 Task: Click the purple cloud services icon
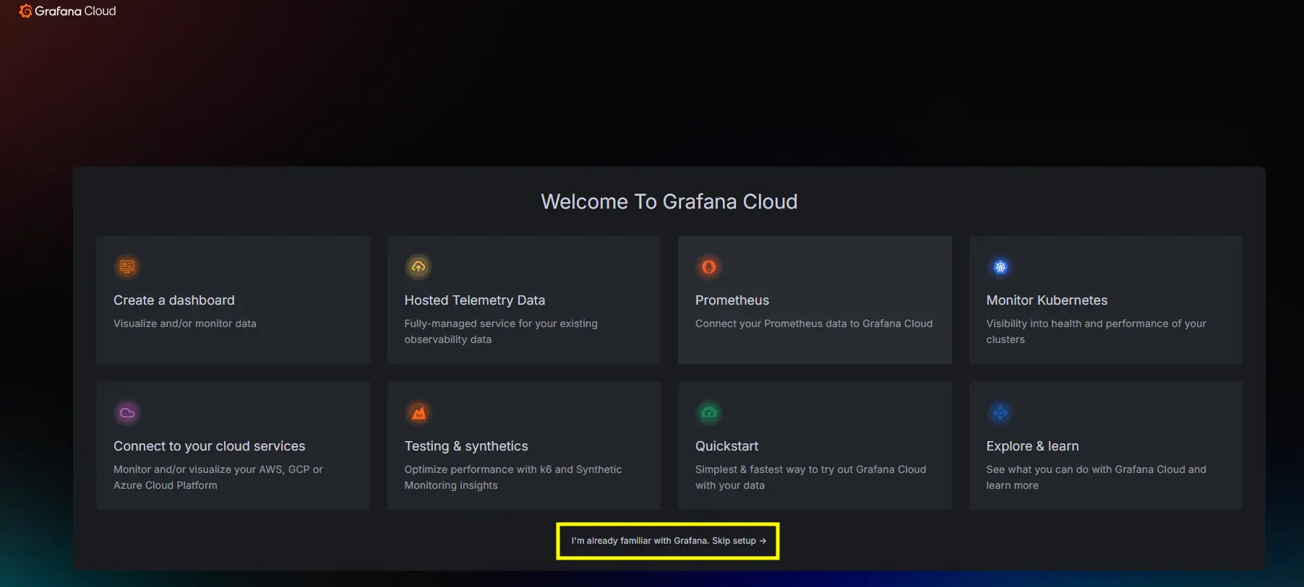pos(127,413)
